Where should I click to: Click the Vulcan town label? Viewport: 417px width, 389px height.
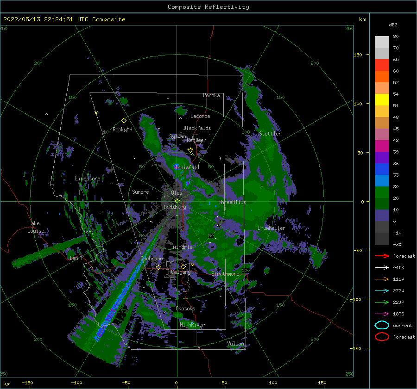[x=235, y=344]
